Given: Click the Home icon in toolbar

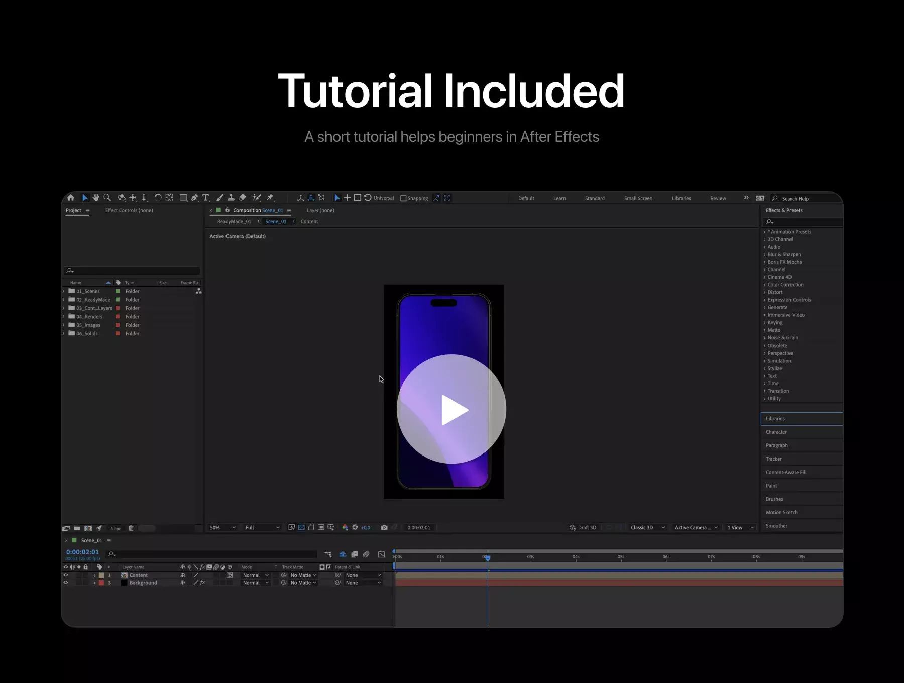Looking at the screenshot, I should coord(71,198).
